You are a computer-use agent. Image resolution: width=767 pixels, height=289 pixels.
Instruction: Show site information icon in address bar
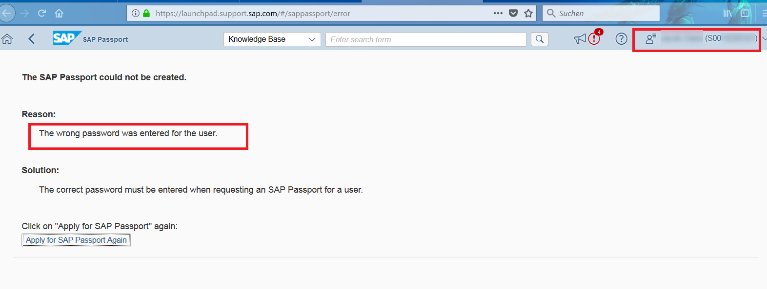(136, 13)
